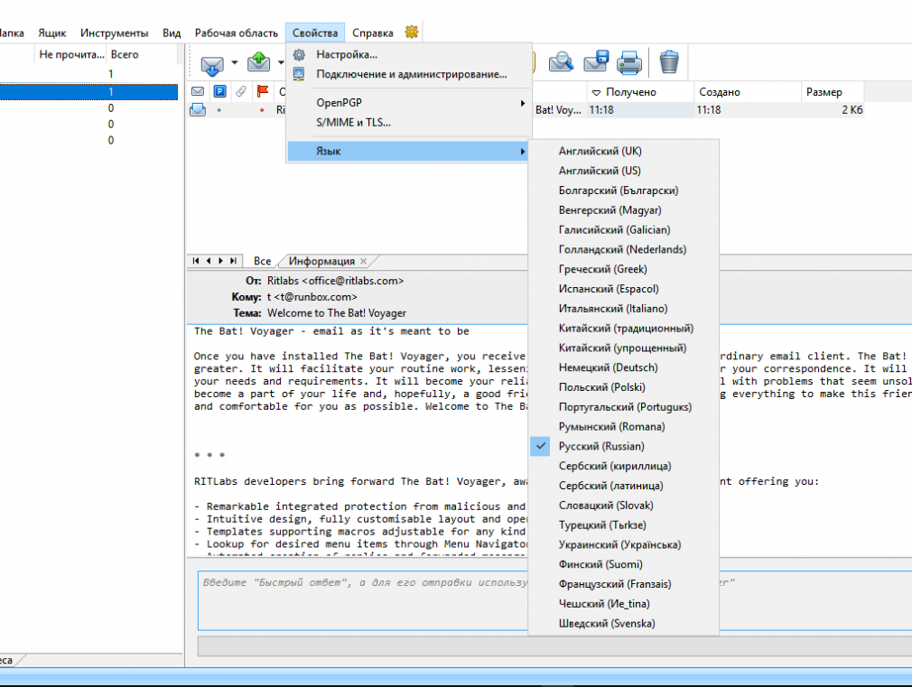Click the attachment paperclip column header
912x687 pixels.
[241, 91]
